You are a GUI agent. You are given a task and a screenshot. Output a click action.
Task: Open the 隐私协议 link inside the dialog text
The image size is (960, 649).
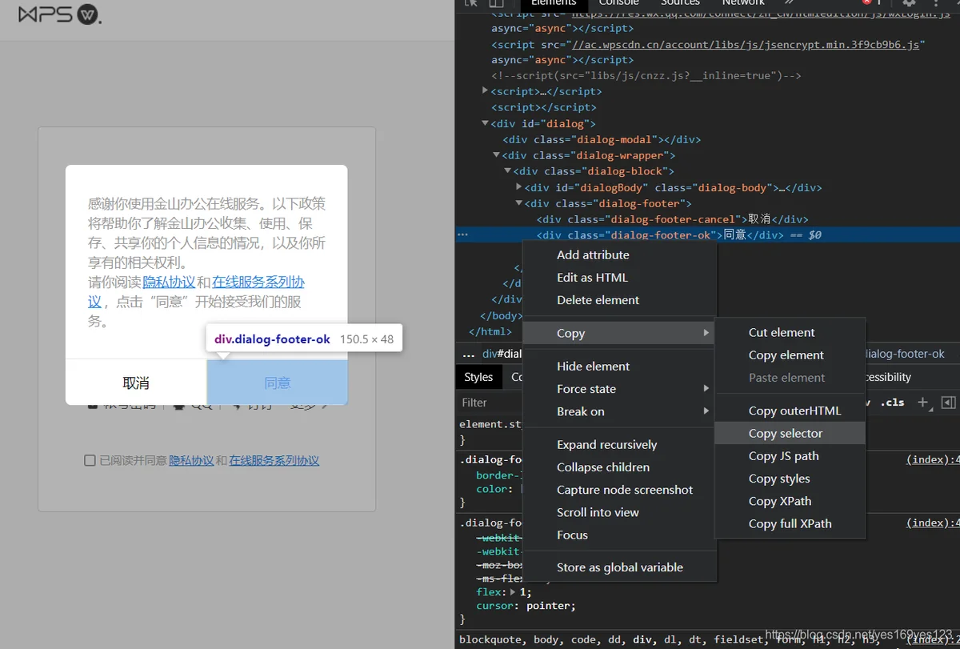pyautogui.click(x=169, y=282)
